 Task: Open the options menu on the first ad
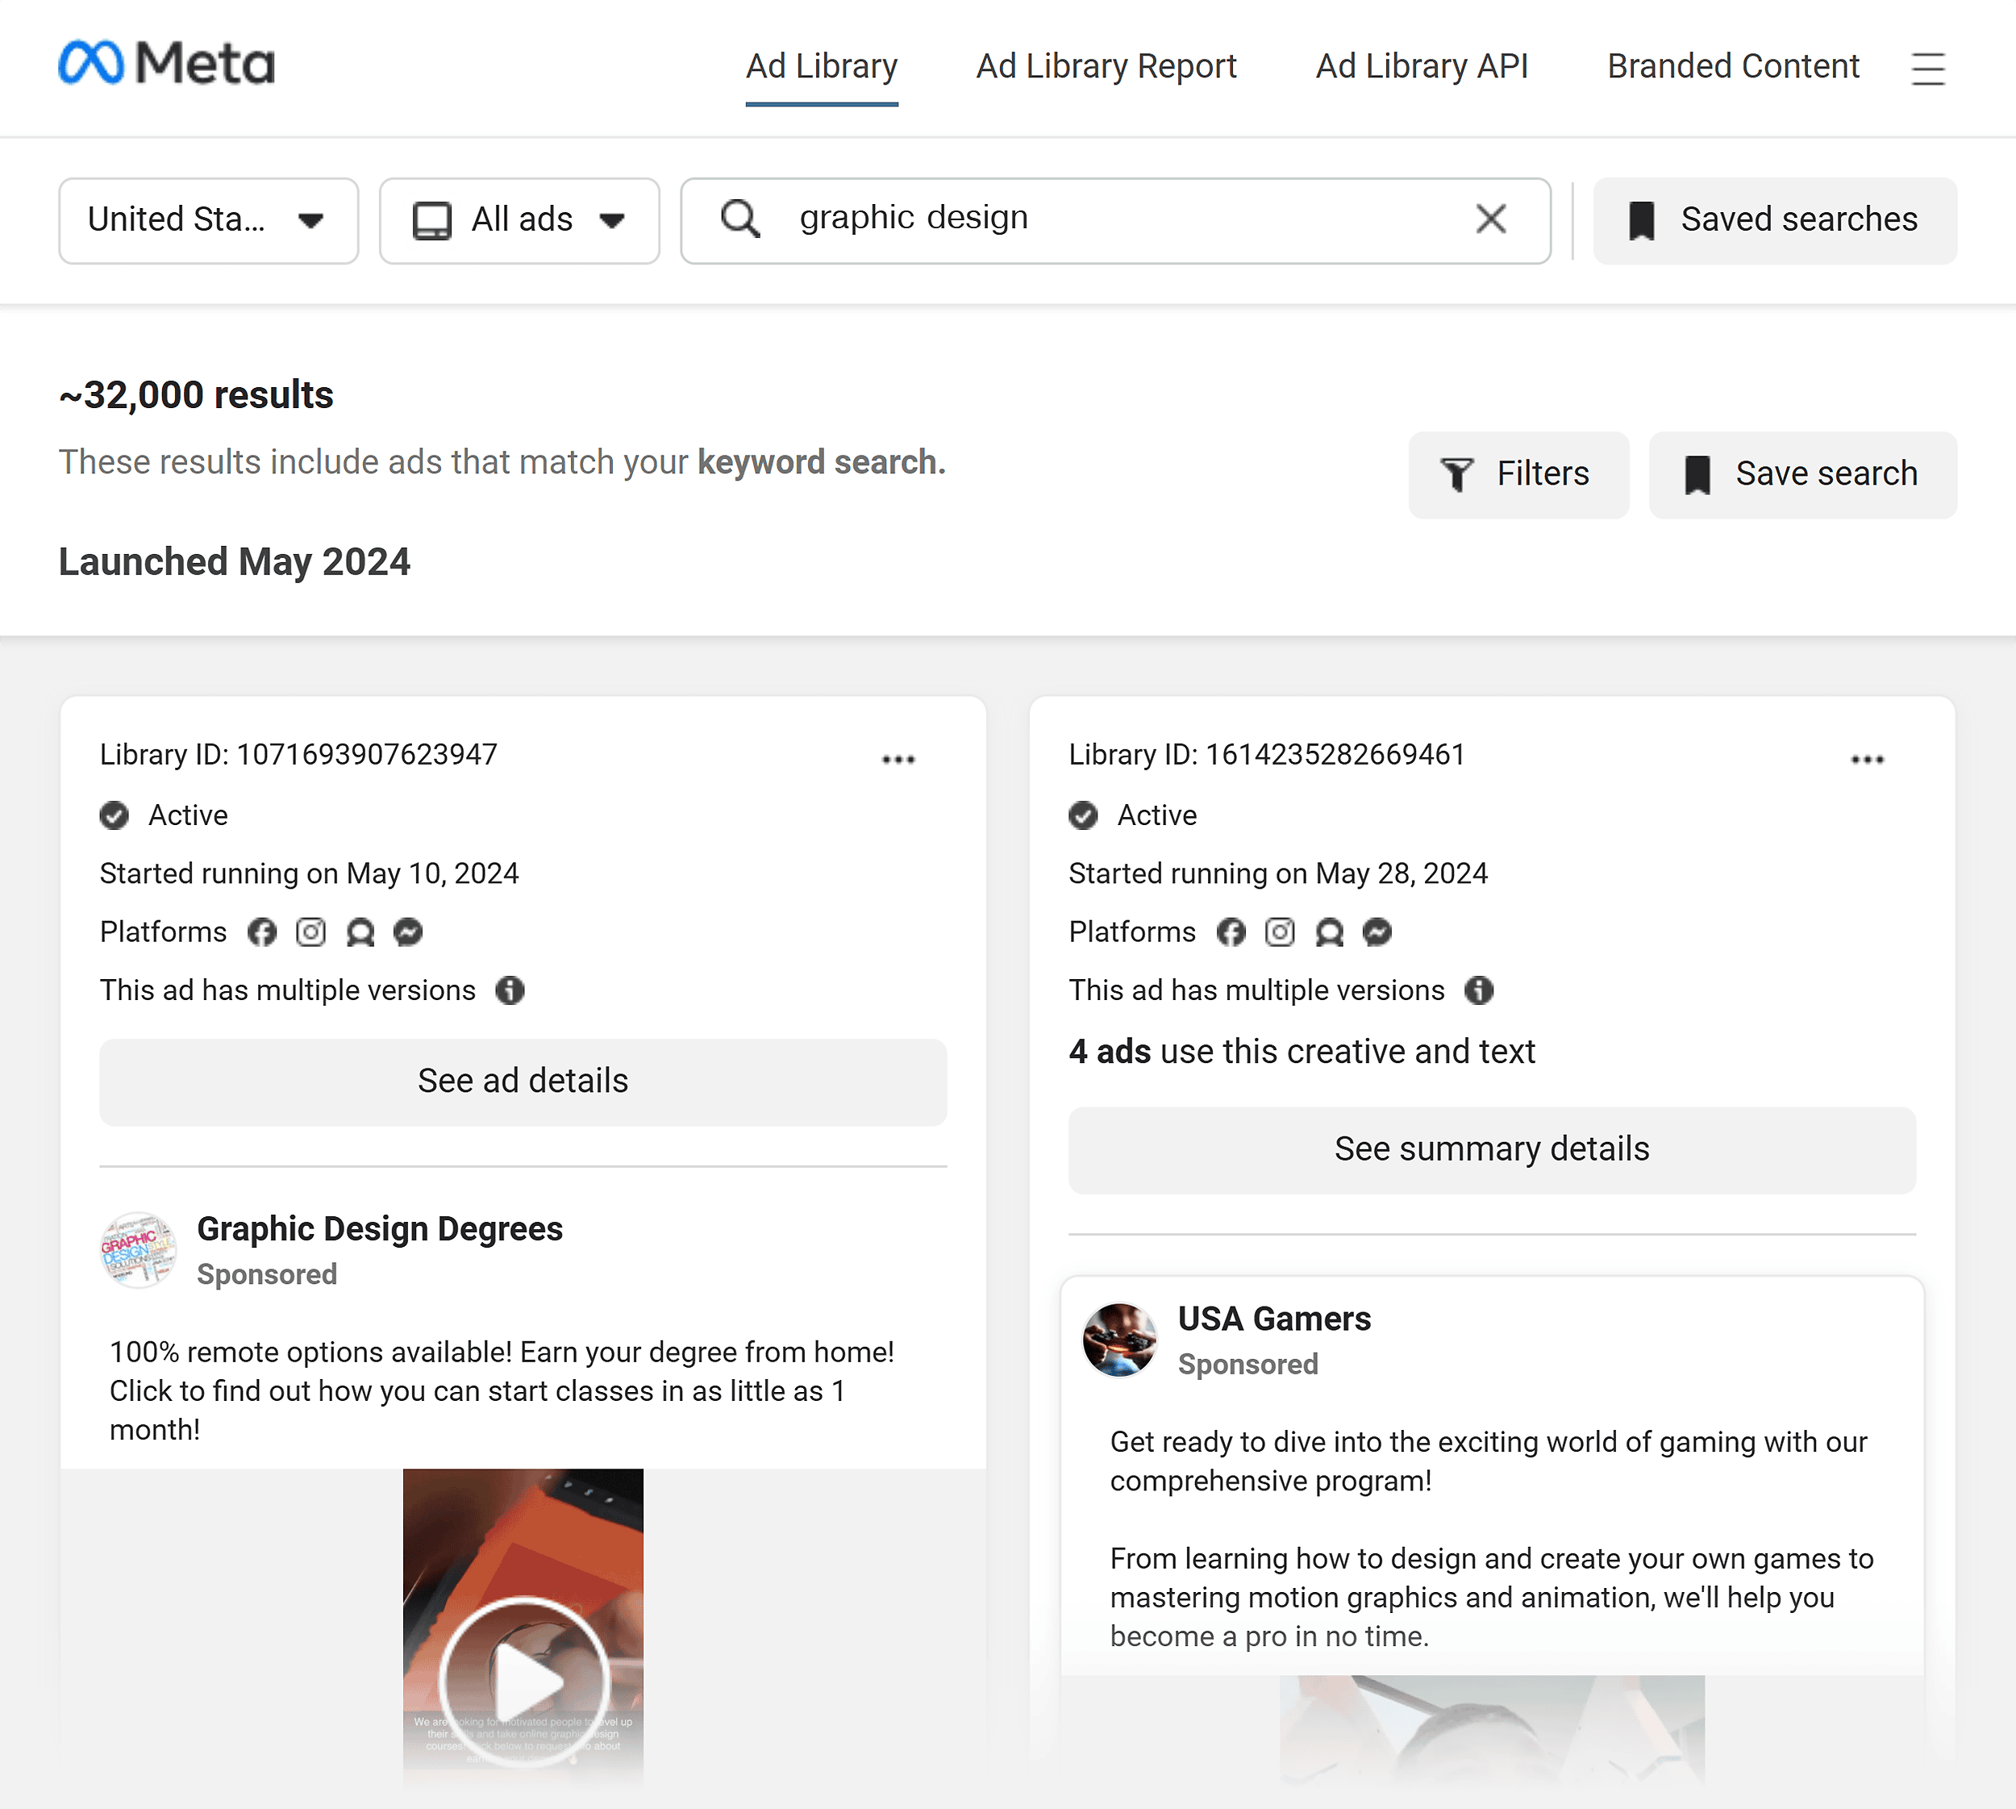click(898, 758)
